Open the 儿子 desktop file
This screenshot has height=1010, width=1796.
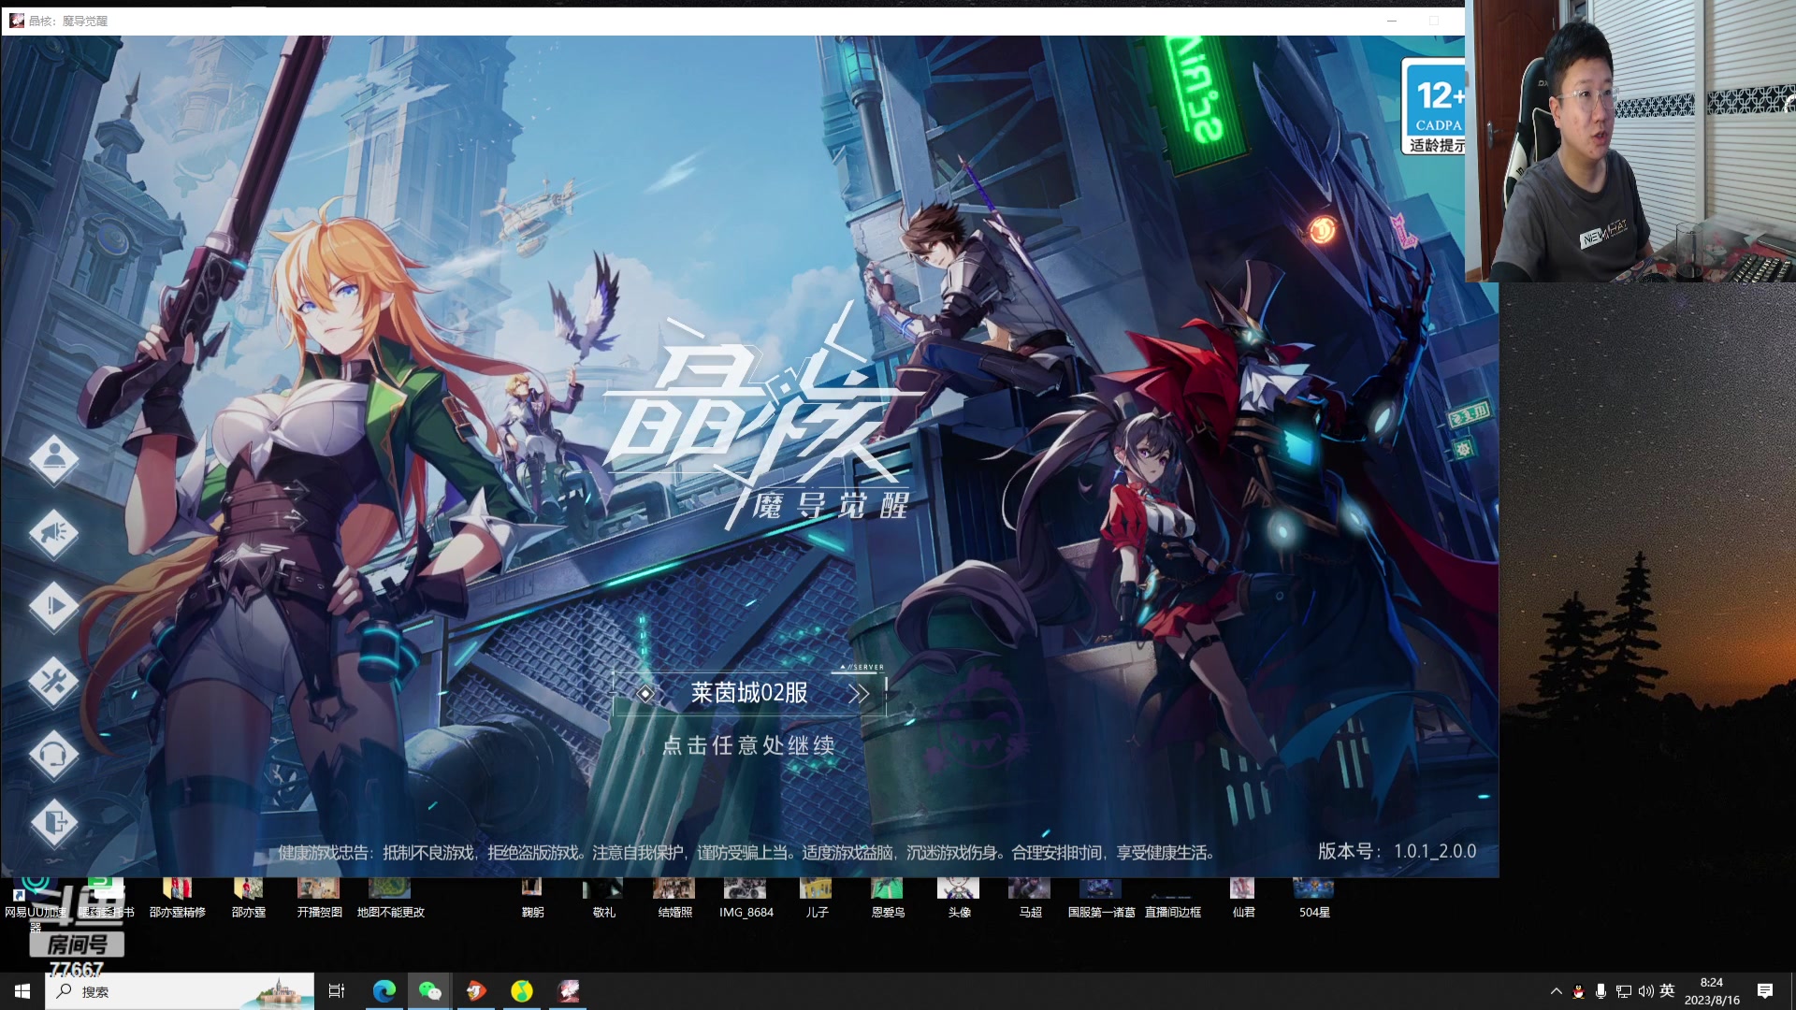[x=817, y=898]
